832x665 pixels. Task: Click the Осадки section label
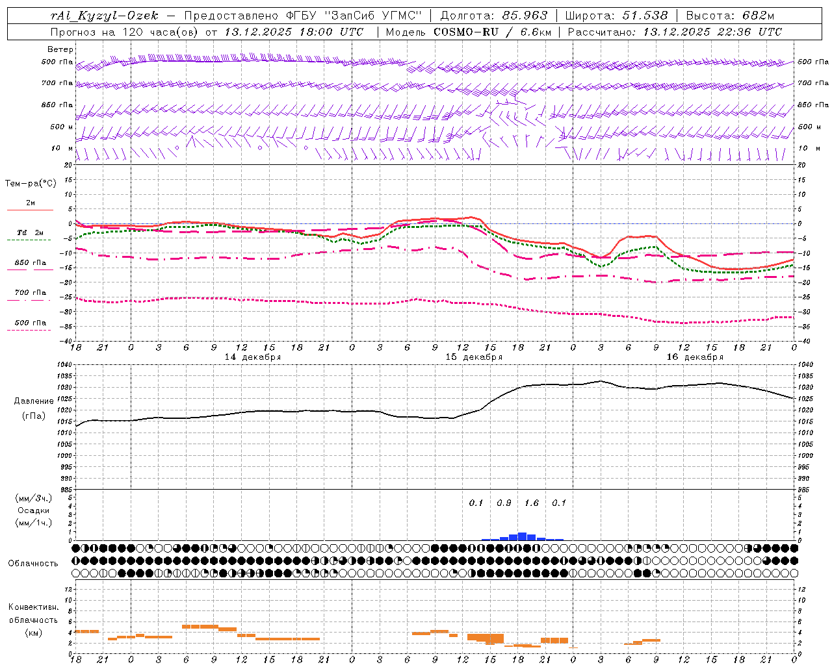pos(34,510)
